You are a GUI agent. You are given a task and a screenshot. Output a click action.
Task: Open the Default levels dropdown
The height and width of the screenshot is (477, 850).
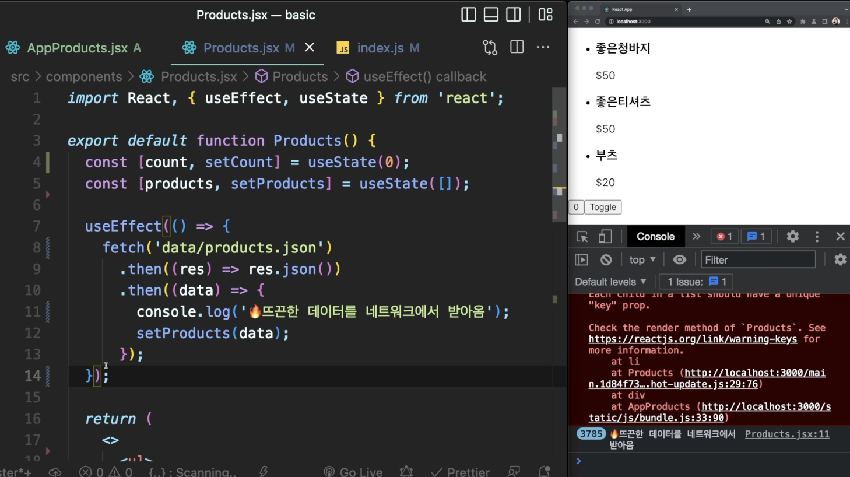[x=610, y=282]
